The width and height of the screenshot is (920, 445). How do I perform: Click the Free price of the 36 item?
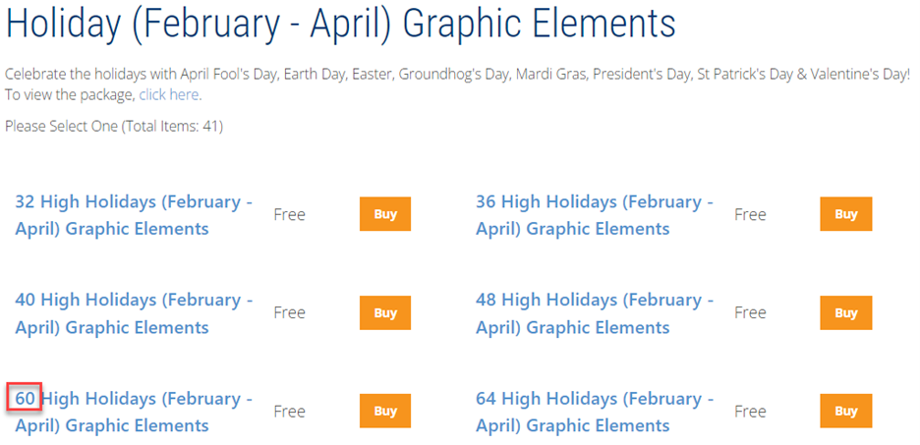point(750,214)
